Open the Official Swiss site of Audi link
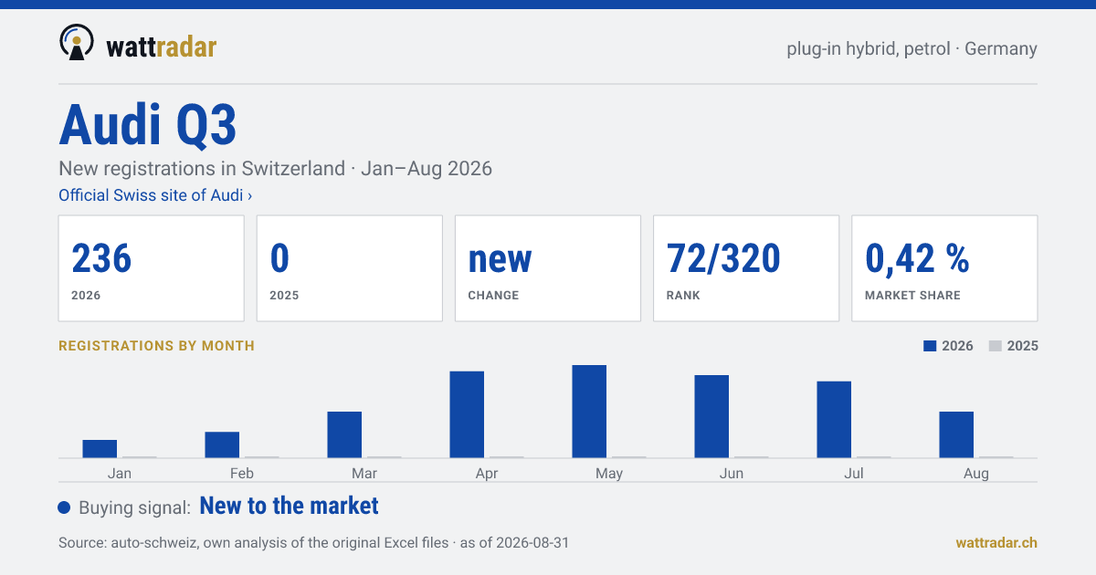Image resolution: width=1096 pixels, height=575 pixels. tap(155, 195)
